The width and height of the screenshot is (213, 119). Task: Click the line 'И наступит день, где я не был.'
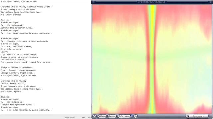19,76
